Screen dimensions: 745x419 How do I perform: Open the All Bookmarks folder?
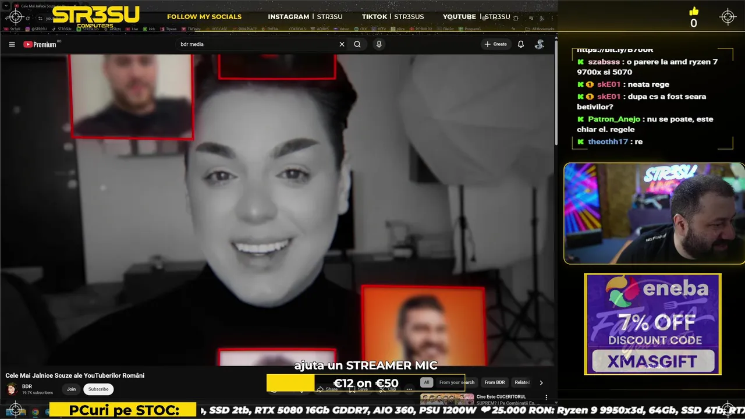(x=539, y=29)
